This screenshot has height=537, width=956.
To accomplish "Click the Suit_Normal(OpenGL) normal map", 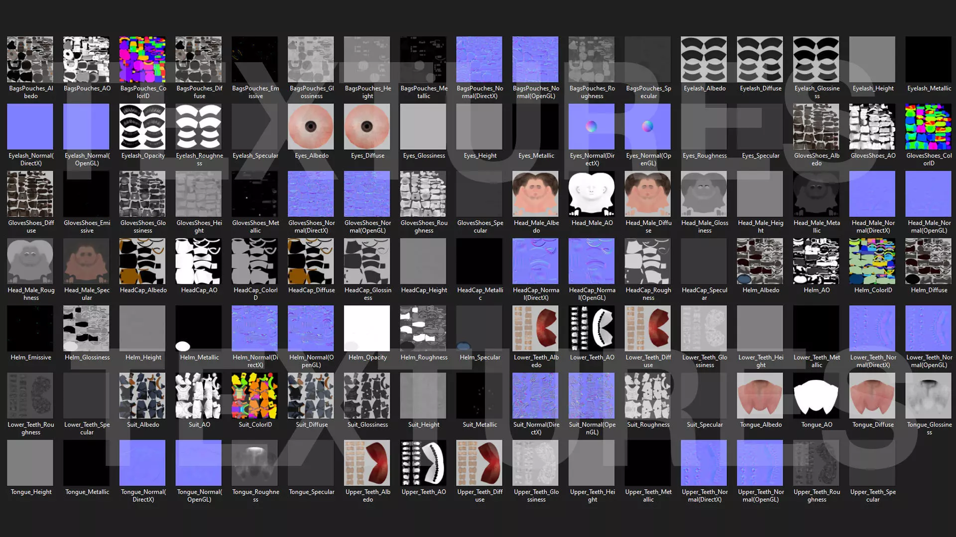I will [592, 396].
